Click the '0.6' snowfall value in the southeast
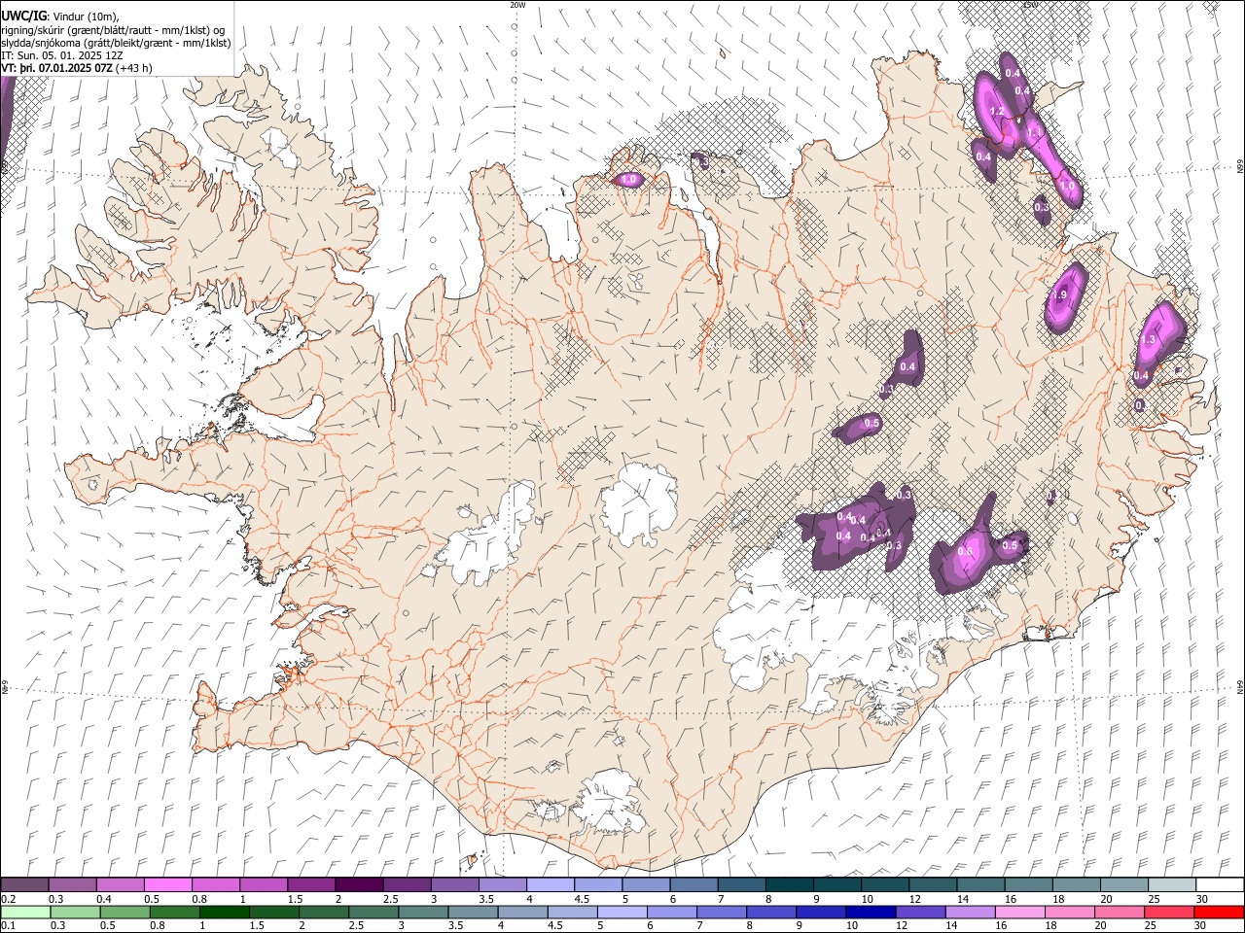1245x933 pixels. click(x=965, y=552)
